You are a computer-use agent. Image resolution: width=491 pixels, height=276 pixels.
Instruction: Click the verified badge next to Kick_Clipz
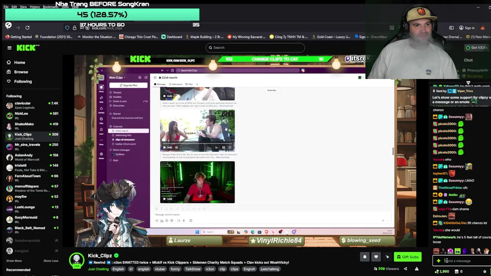point(116,255)
